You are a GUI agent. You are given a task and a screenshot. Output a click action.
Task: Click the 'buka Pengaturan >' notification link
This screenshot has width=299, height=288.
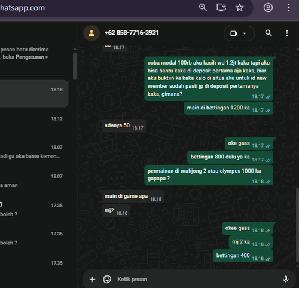pyautogui.click(x=25, y=57)
